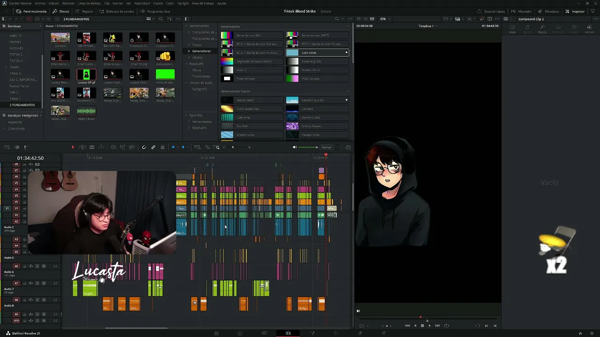This screenshot has width=600, height=337.
Task: Toggle the Inspector panel
Action: (575, 11)
